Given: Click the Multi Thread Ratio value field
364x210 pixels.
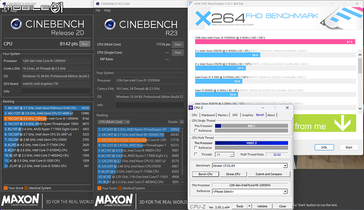Looking at the screenshot, I should point(277,154).
